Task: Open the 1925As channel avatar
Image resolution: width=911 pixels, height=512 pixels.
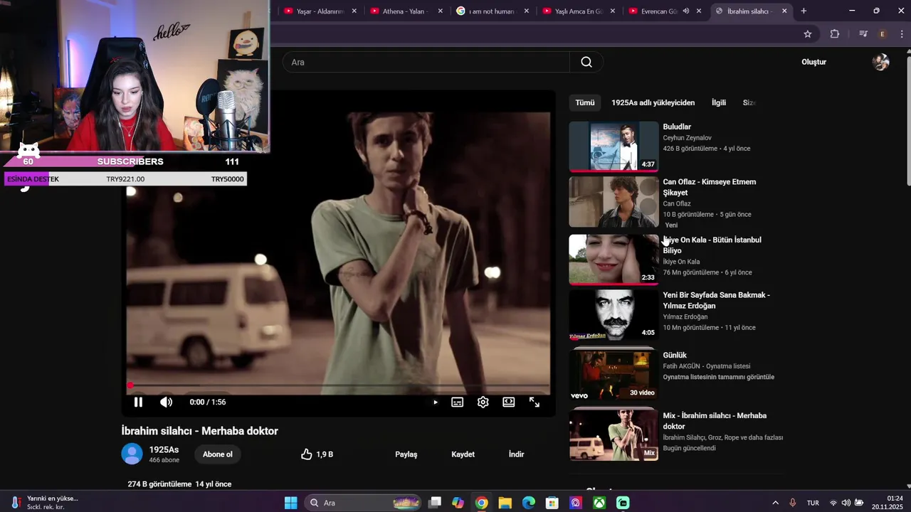Action: 132,454
